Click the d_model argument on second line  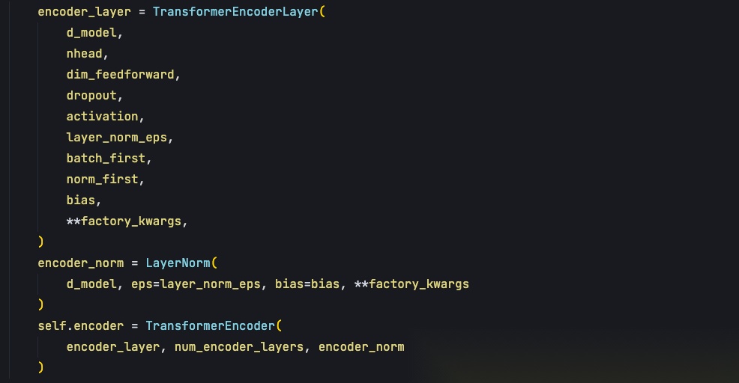[x=91, y=33]
